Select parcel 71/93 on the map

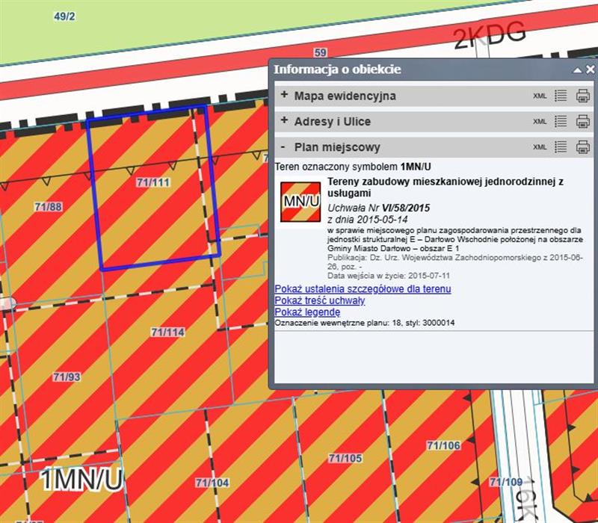[x=67, y=377]
